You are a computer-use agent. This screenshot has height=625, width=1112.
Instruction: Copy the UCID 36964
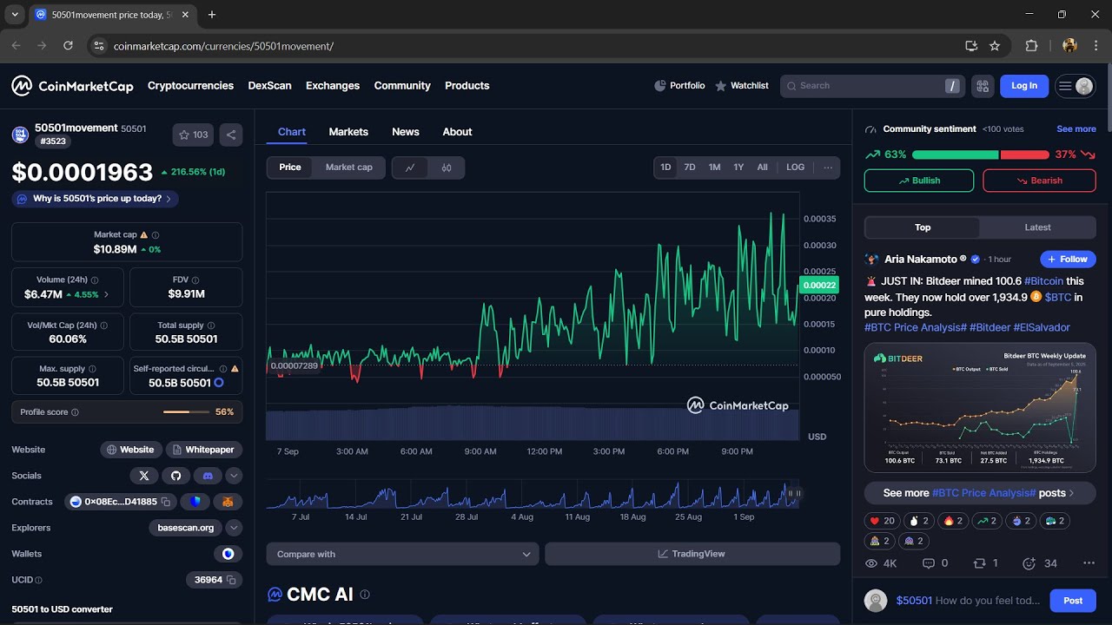click(x=231, y=580)
